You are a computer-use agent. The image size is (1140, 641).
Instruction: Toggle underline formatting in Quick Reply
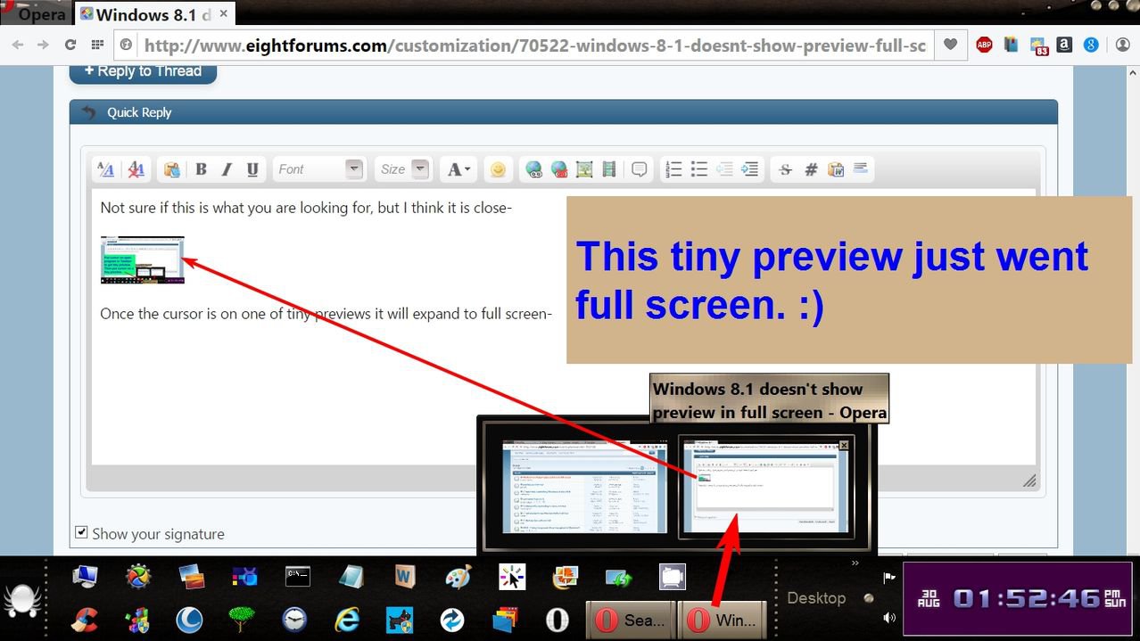point(252,169)
